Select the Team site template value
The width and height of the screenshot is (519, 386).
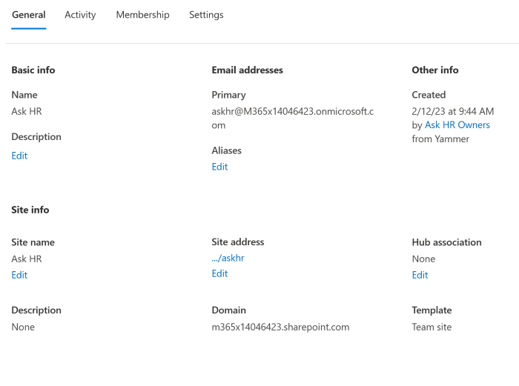click(432, 327)
